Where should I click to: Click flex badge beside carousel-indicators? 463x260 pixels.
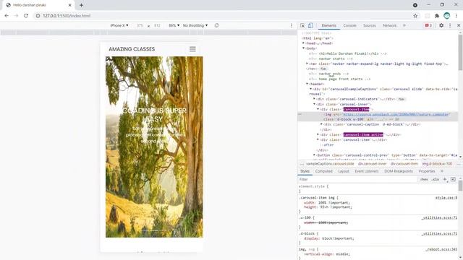401,99
